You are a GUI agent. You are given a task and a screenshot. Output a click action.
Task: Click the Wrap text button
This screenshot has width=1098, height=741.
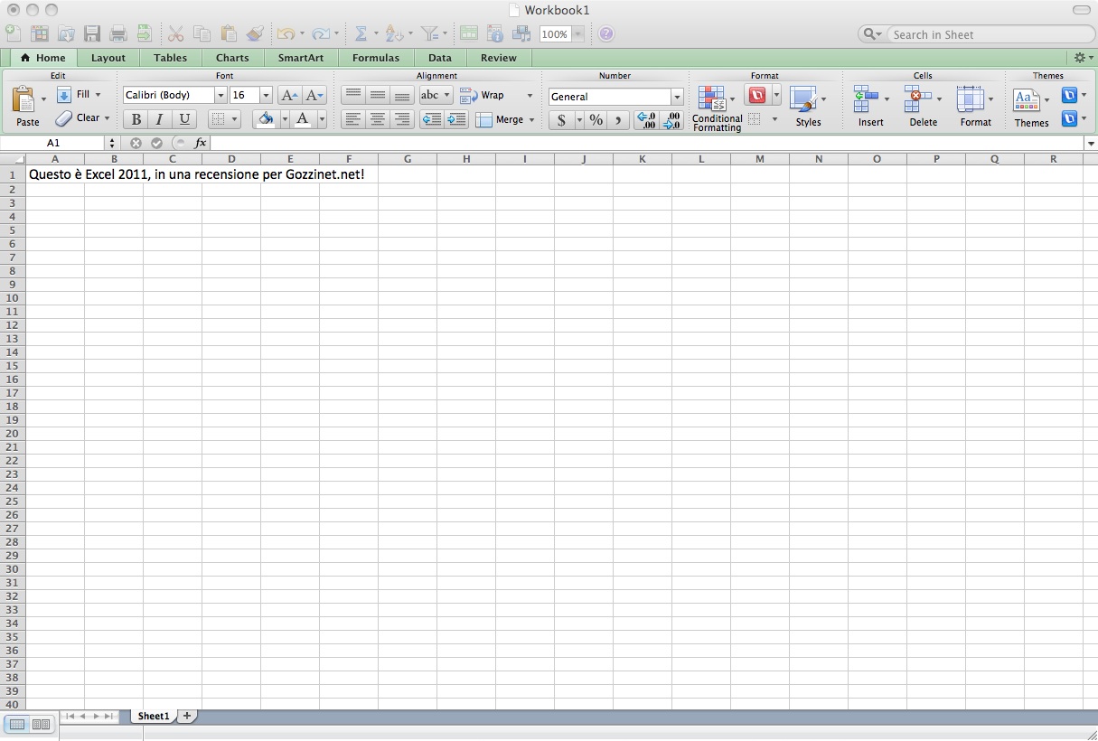[483, 95]
